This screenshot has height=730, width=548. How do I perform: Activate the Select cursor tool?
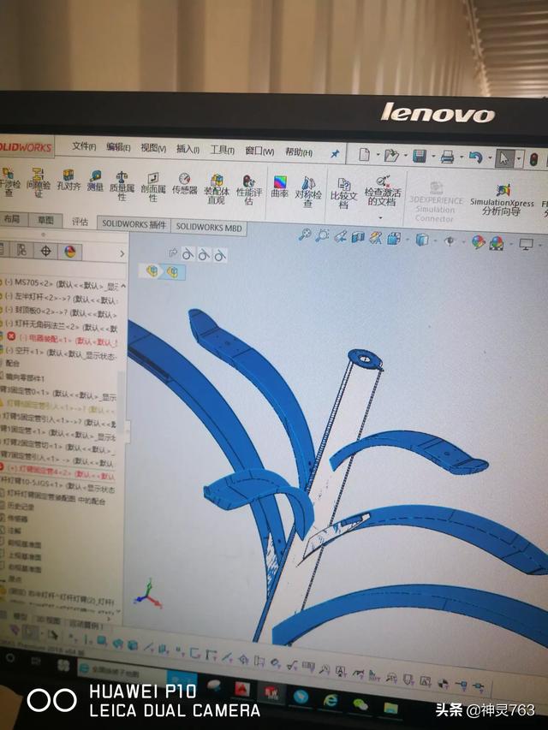click(503, 158)
